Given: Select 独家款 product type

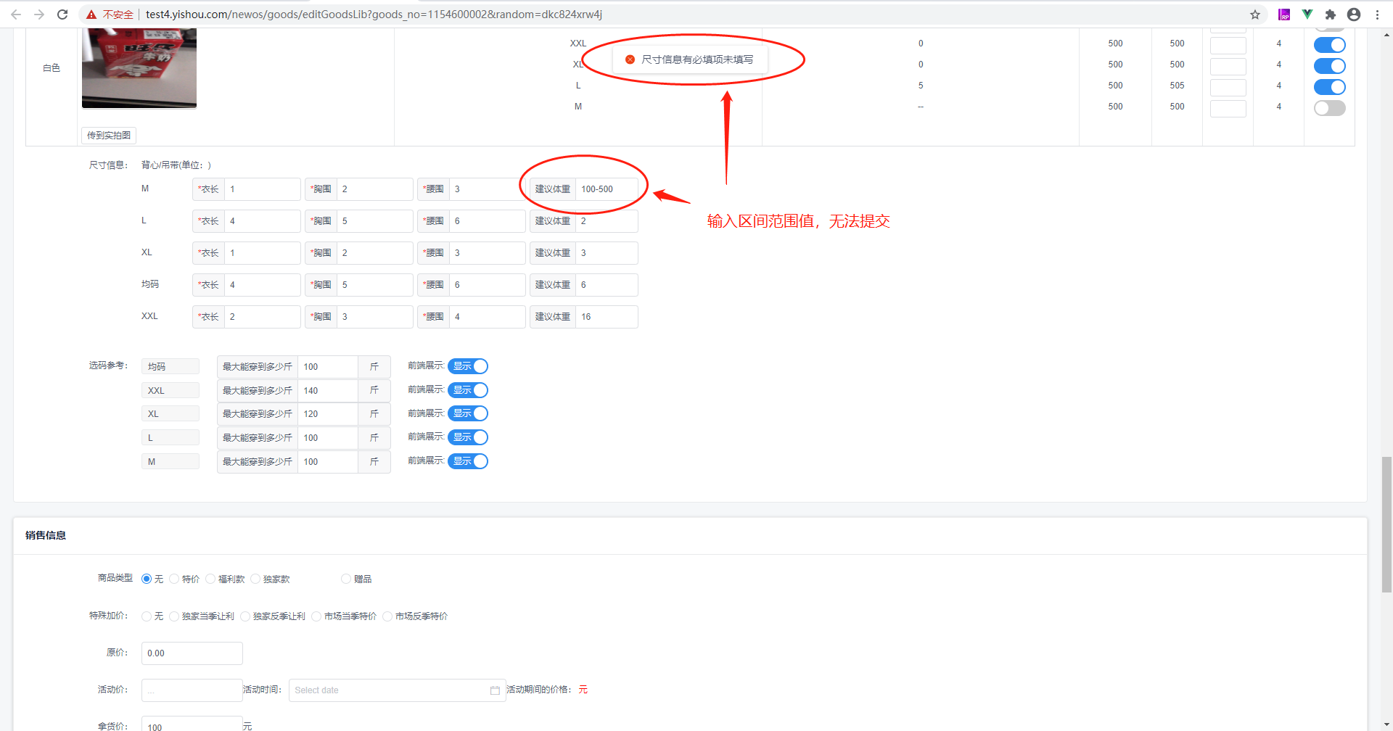Looking at the screenshot, I should (255, 579).
